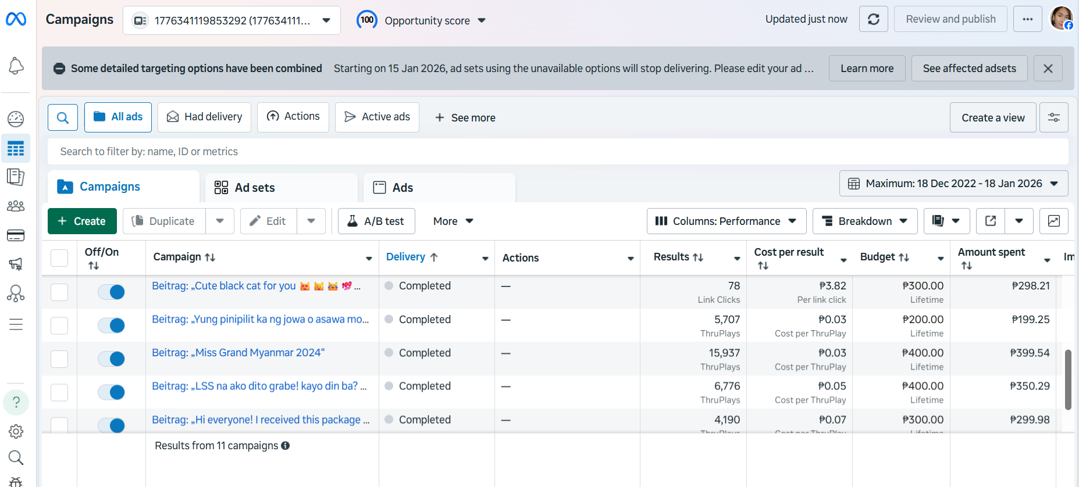Image resolution: width=1079 pixels, height=487 pixels.
Task: Open the audiences icon in sidebar
Action: (x=16, y=206)
